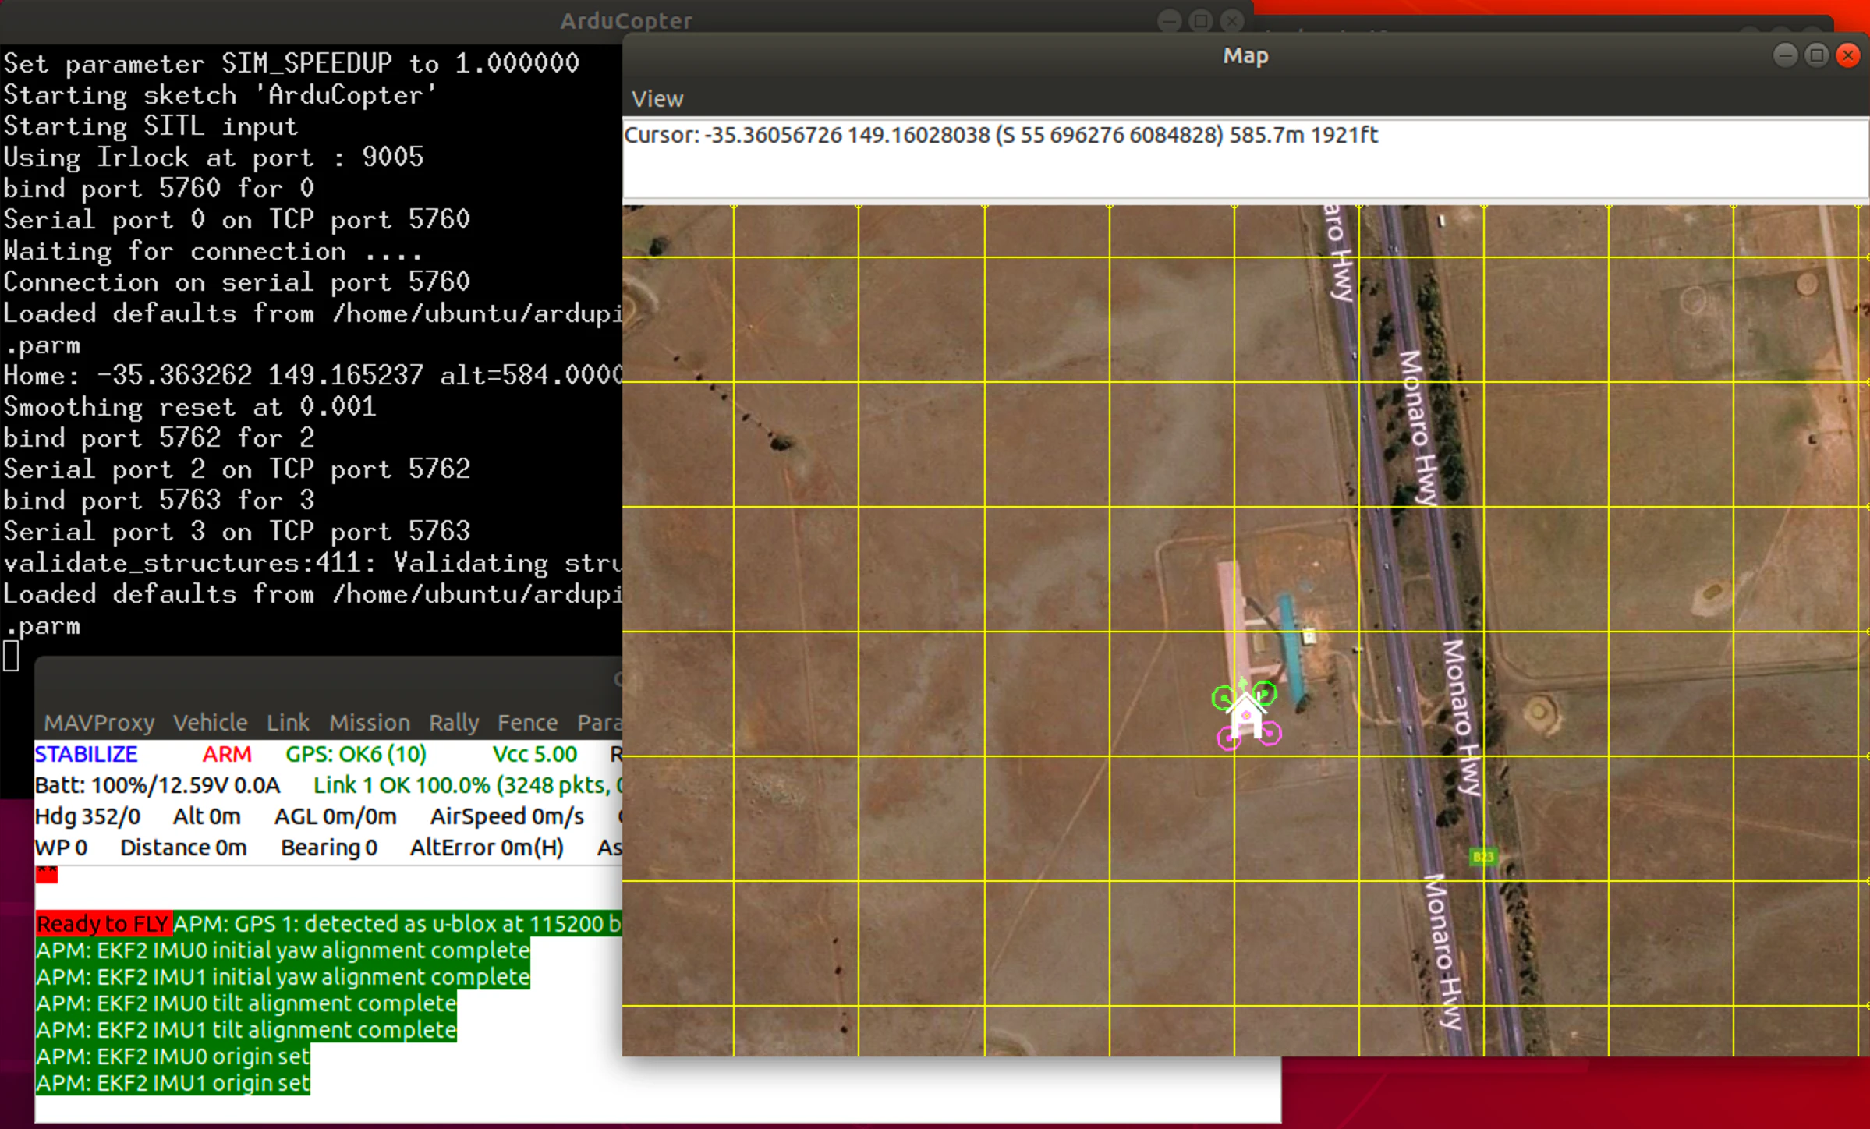Click the GPS: OK6 (10) status

point(356,754)
